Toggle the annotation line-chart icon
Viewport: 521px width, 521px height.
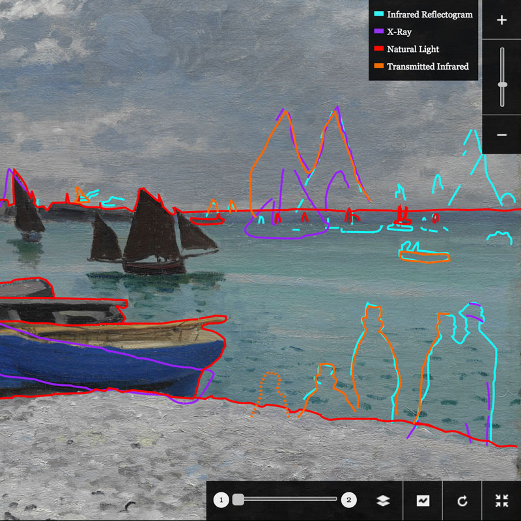tap(423, 501)
